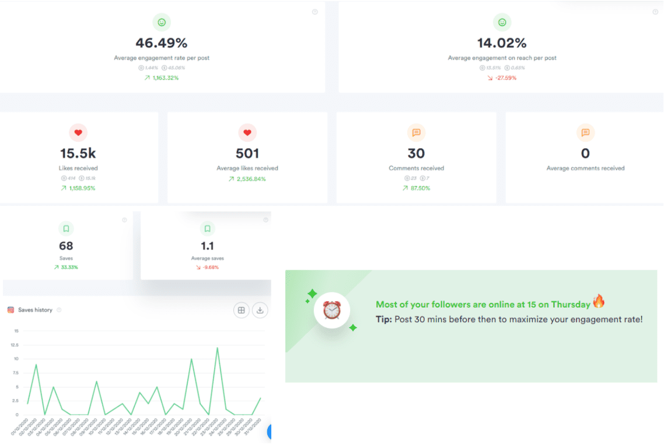Click the alarm clock icon
The height and width of the screenshot is (444, 664).
[x=331, y=310]
